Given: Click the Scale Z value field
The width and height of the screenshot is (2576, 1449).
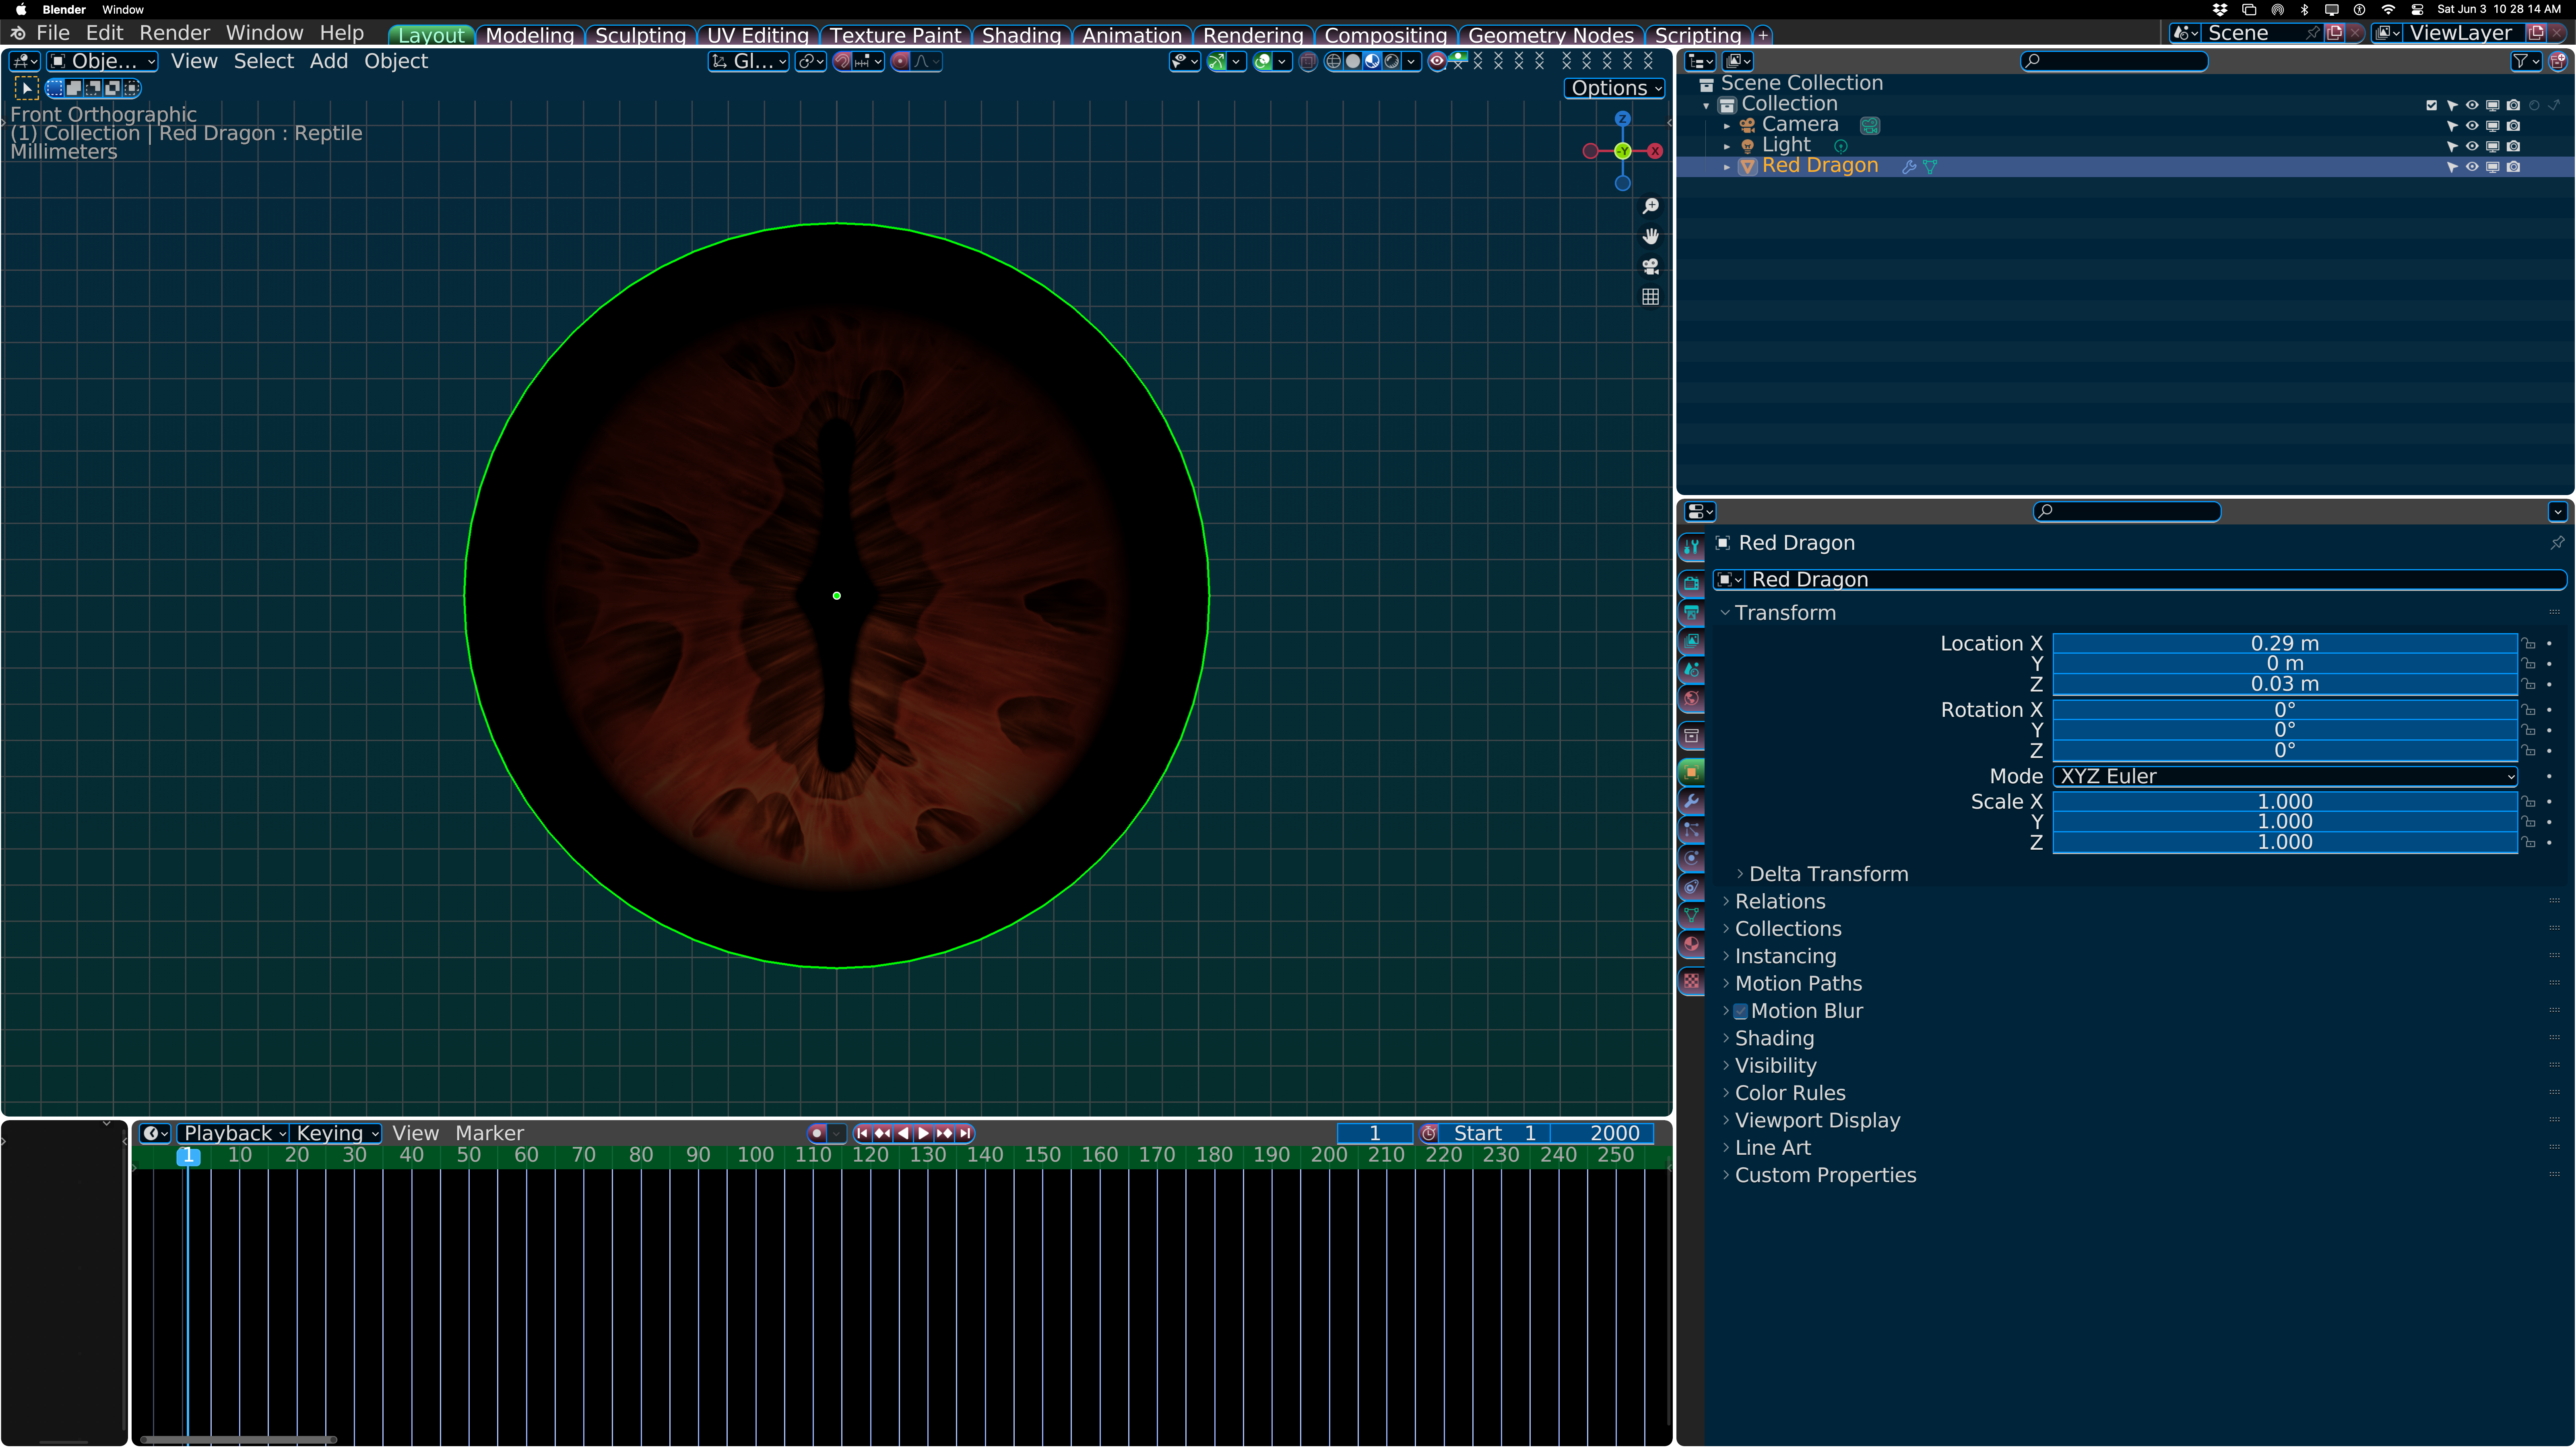Looking at the screenshot, I should (2285, 842).
